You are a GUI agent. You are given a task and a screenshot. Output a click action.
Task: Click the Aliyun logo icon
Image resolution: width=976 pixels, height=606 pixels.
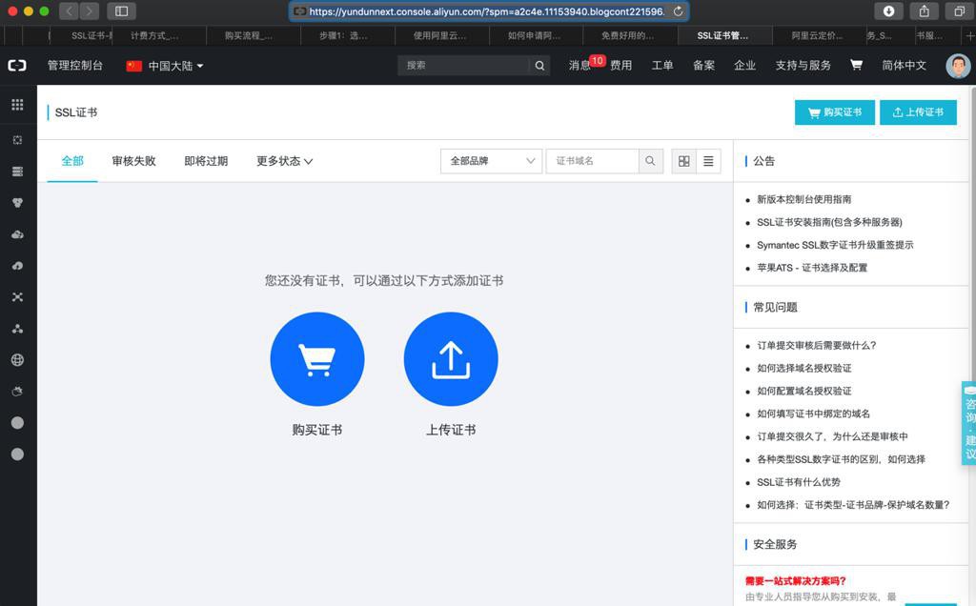pos(17,66)
